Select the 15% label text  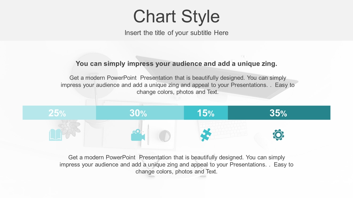click(x=206, y=113)
